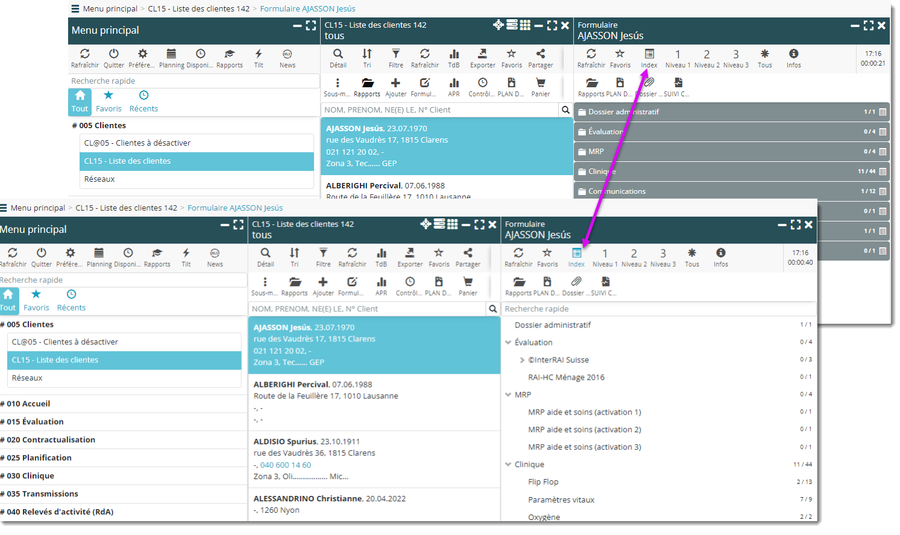Click list icon on gray Clinique 11/44 bar
900x535 pixels.
[883, 172]
